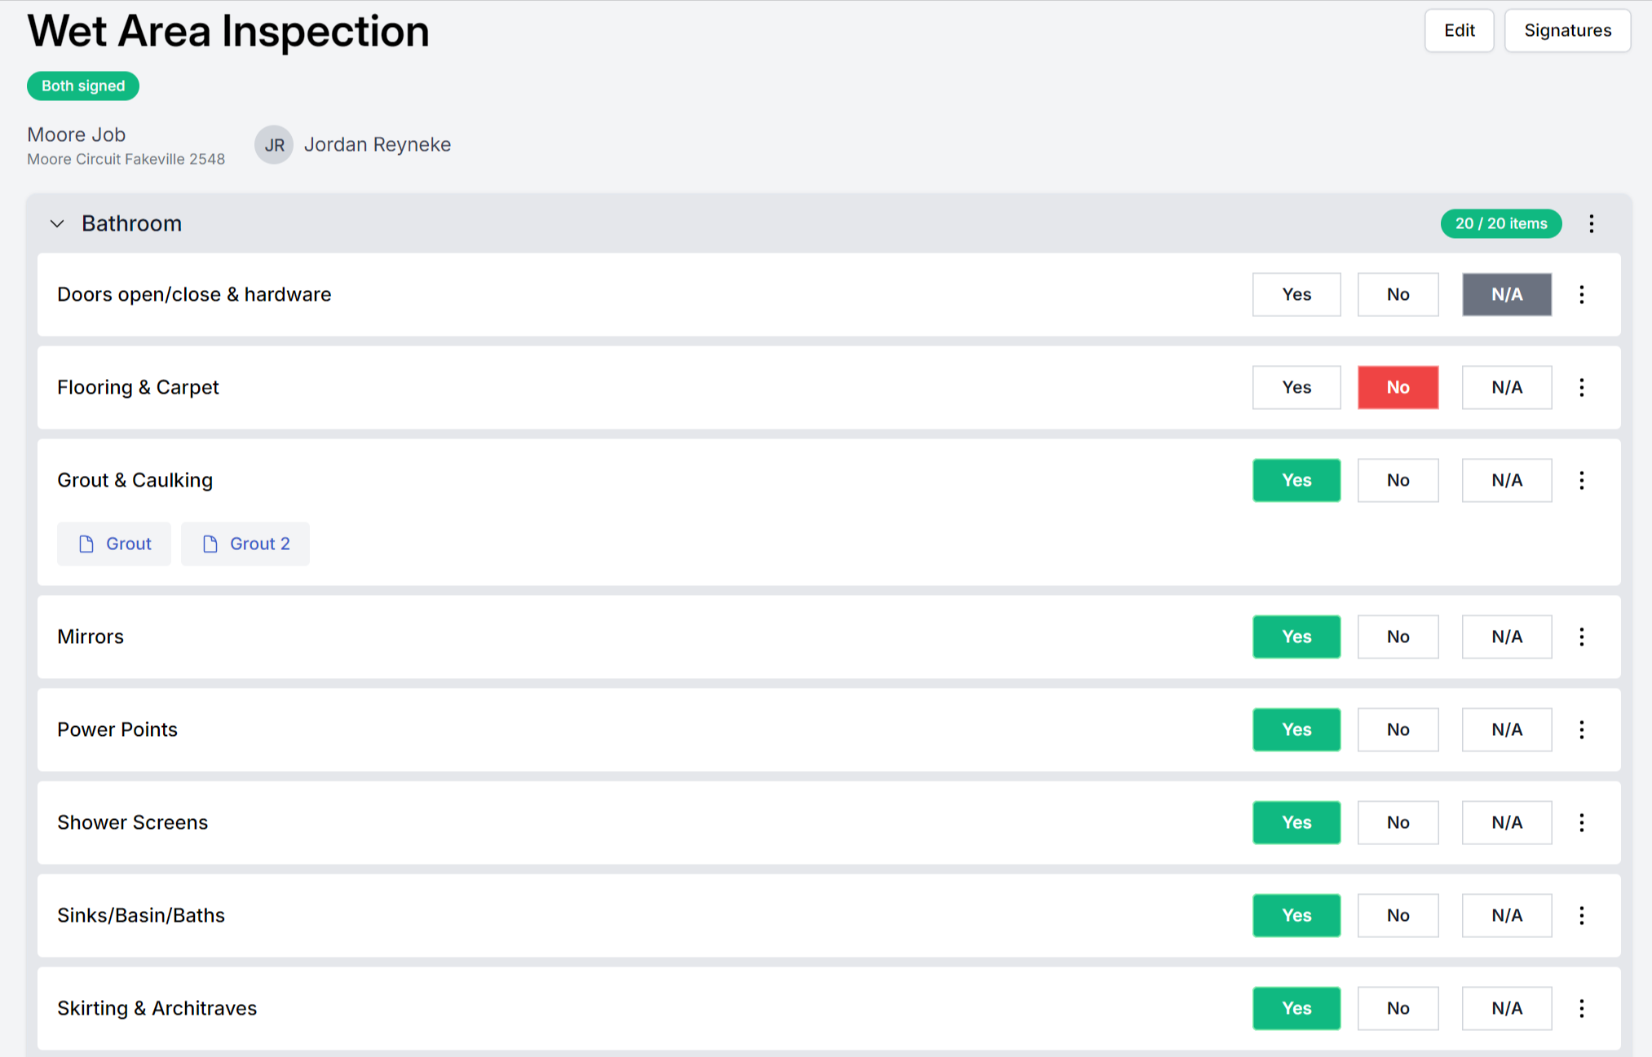Set Flooring & Carpet to N/A

(1506, 387)
